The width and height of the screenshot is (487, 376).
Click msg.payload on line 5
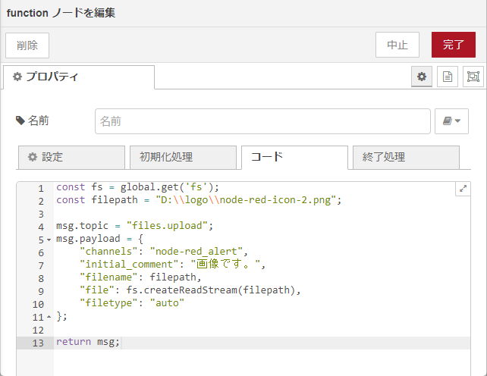(88, 239)
